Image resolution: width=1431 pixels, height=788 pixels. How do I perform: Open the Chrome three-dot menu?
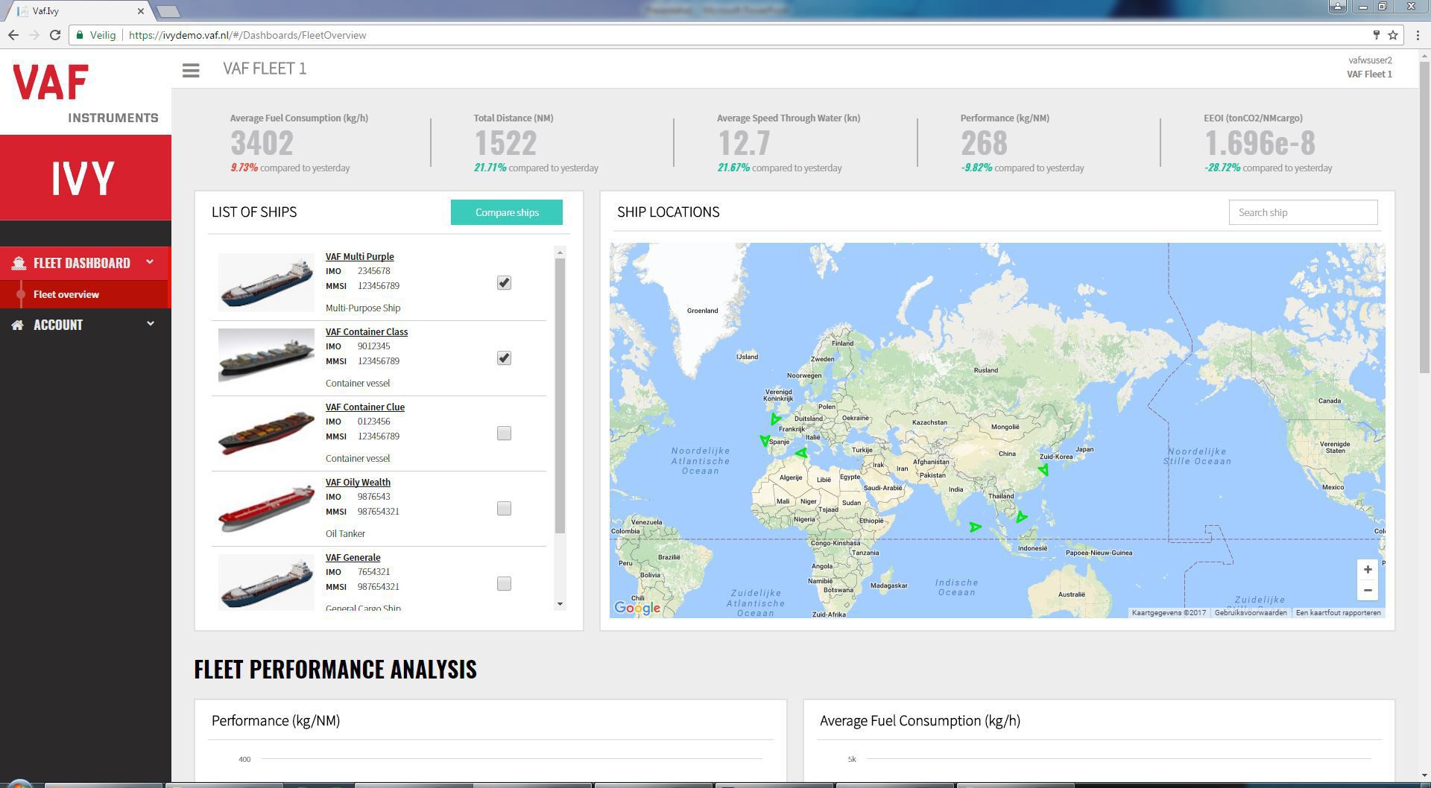1416,35
